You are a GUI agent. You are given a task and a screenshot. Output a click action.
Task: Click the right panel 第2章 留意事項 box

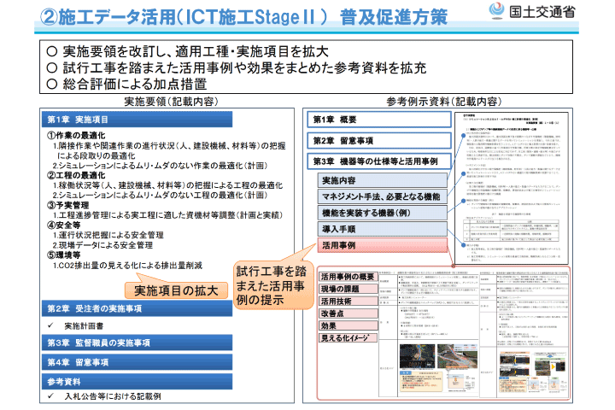click(x=379, y=140)
